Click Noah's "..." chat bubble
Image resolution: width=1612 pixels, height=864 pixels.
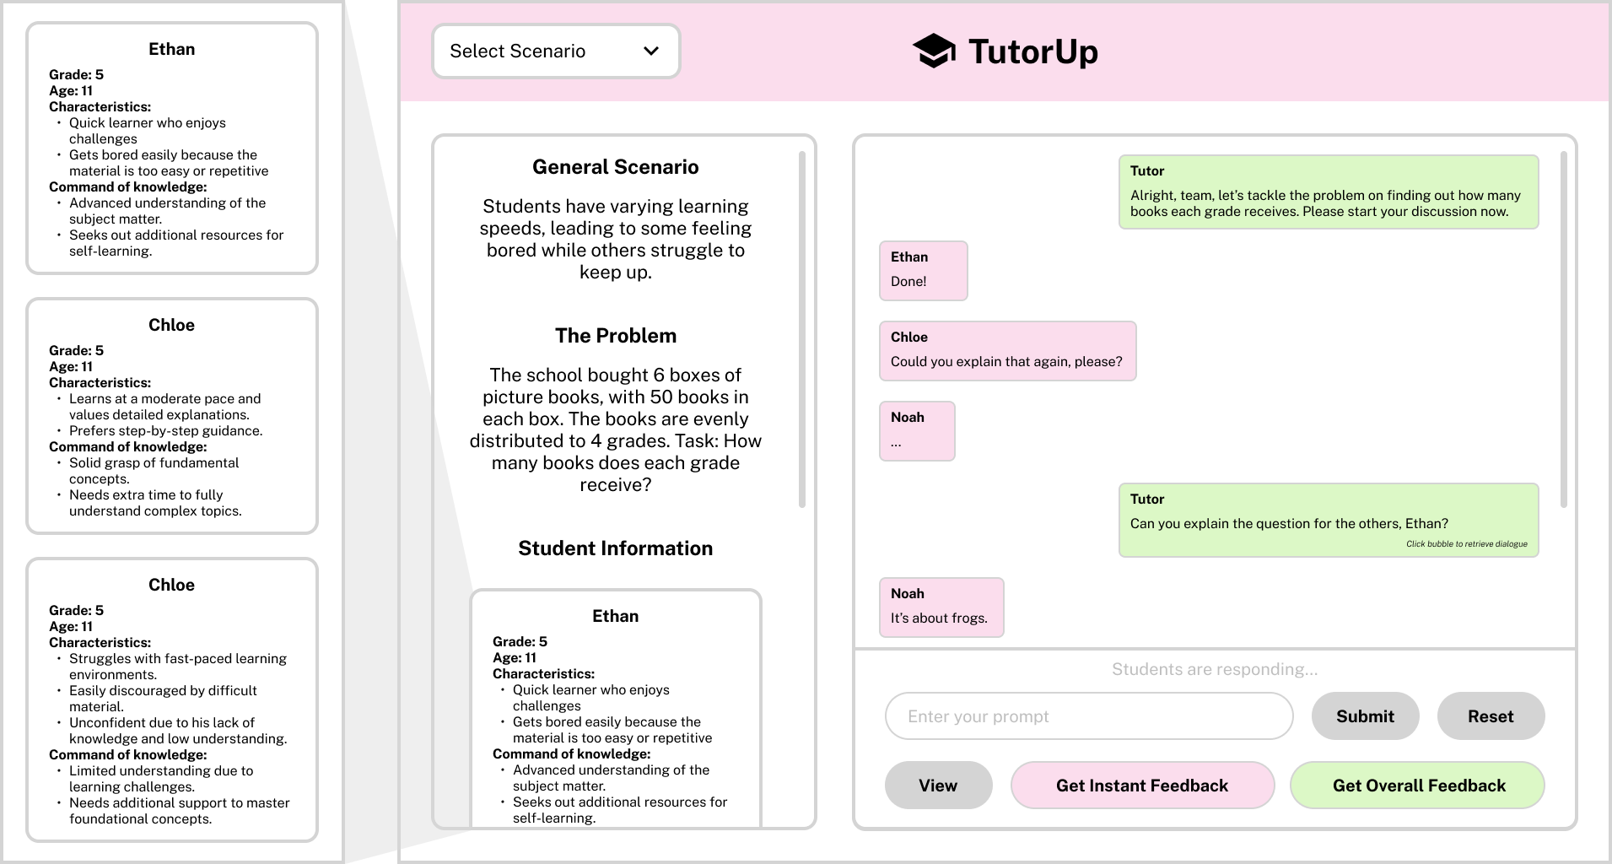point(917,431)
